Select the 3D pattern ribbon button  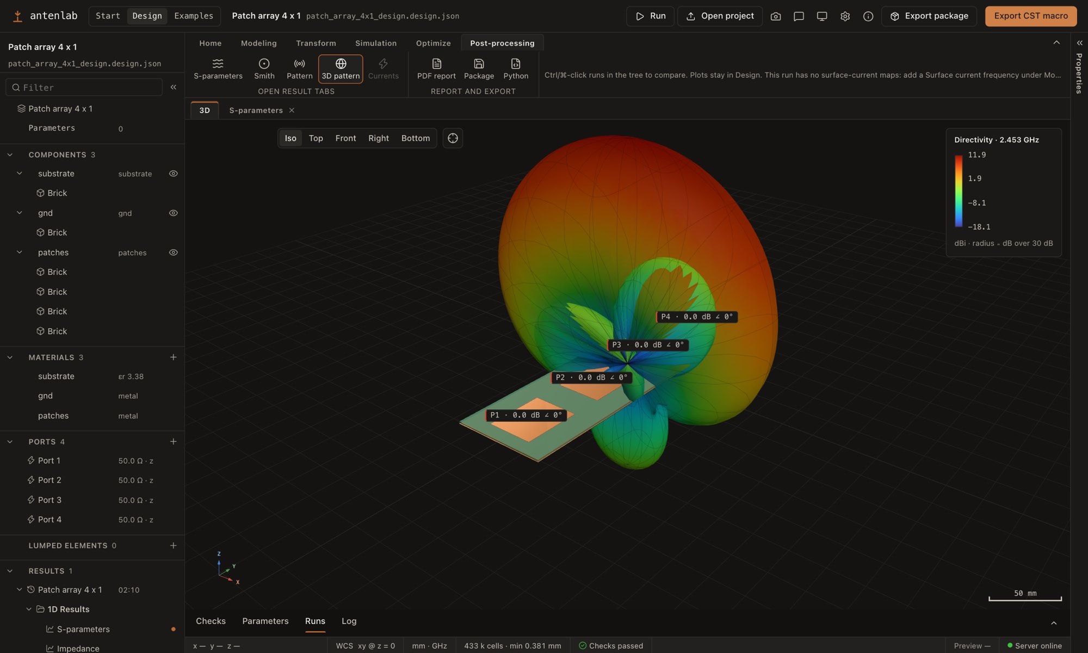341,69
